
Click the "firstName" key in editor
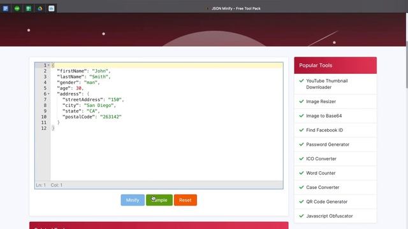point(72,71)
